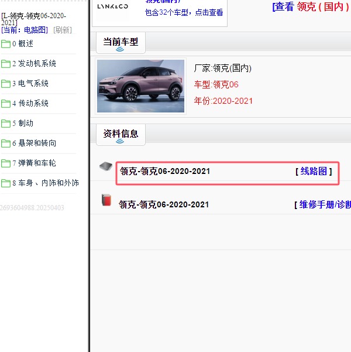Viewport: 351px width, 352px height.
Task: Click the LYNK&CO brand logo
Action: (112, 6)
